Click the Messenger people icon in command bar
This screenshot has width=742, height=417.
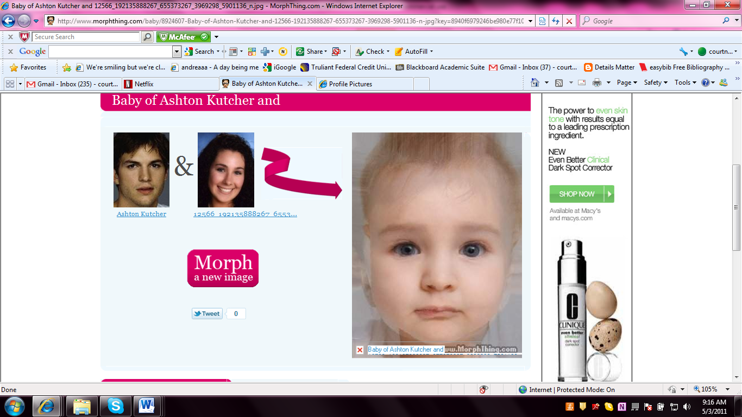coord(723,83)
